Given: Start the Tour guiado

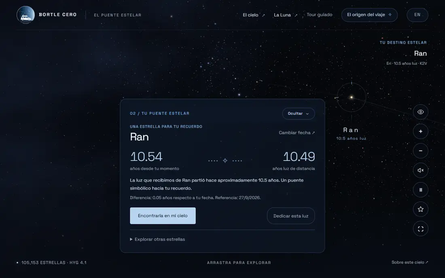Looking at the screenshot, I should click(x=319, y=15).
